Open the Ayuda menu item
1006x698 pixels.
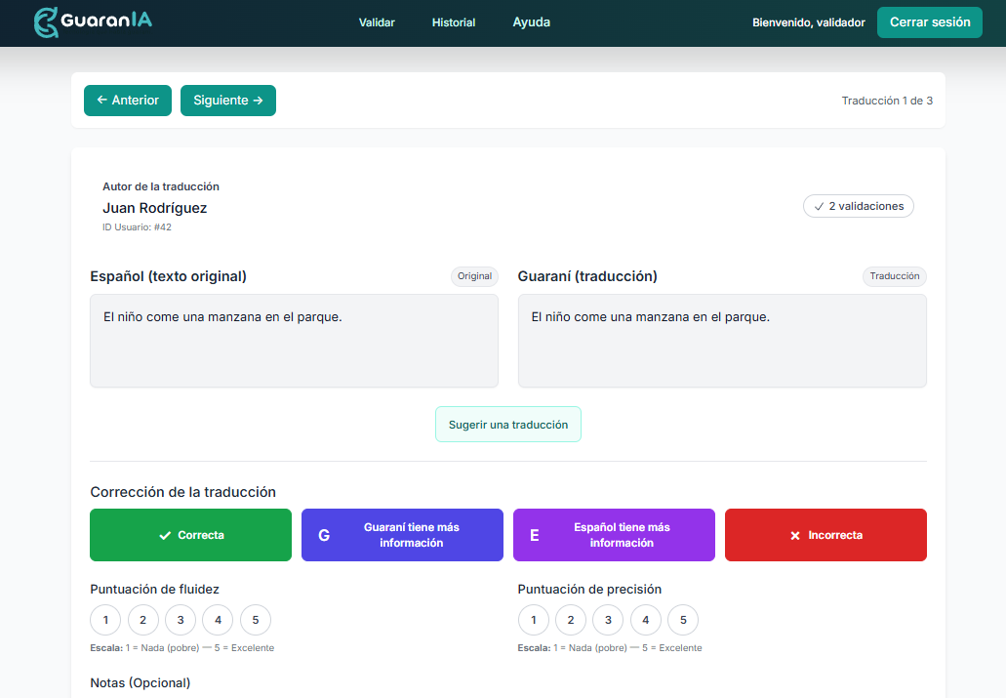531,22
